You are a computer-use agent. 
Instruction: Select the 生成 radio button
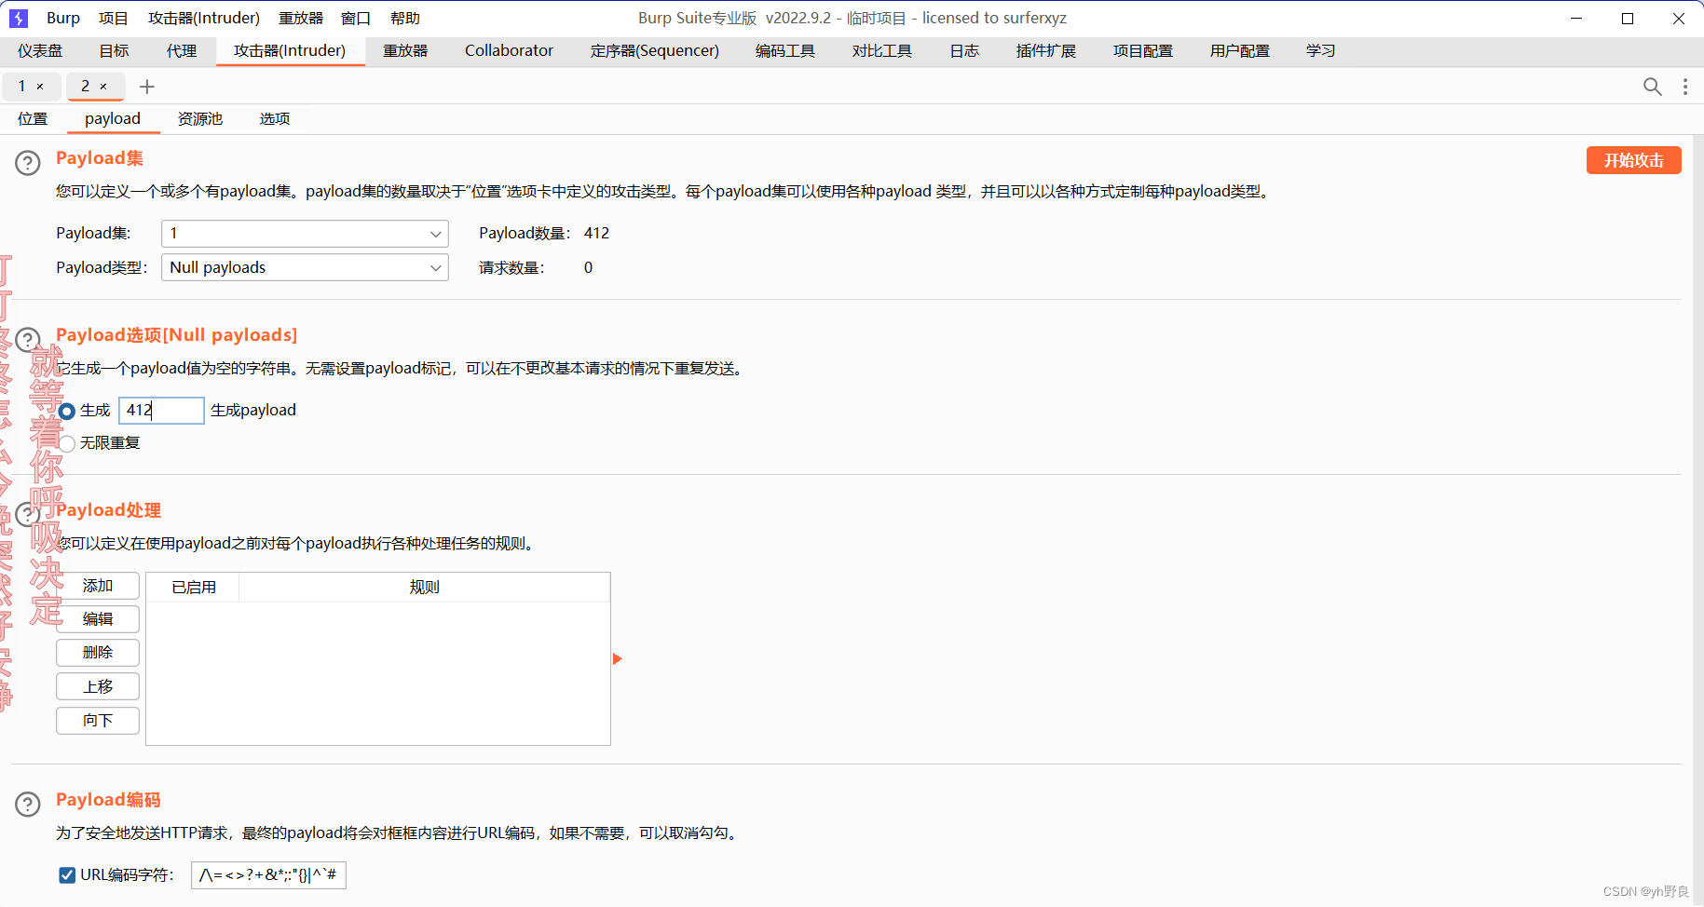pos(67,411)
